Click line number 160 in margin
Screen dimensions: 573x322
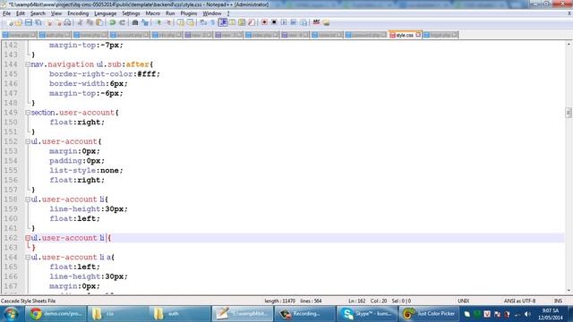pos(11,218)
